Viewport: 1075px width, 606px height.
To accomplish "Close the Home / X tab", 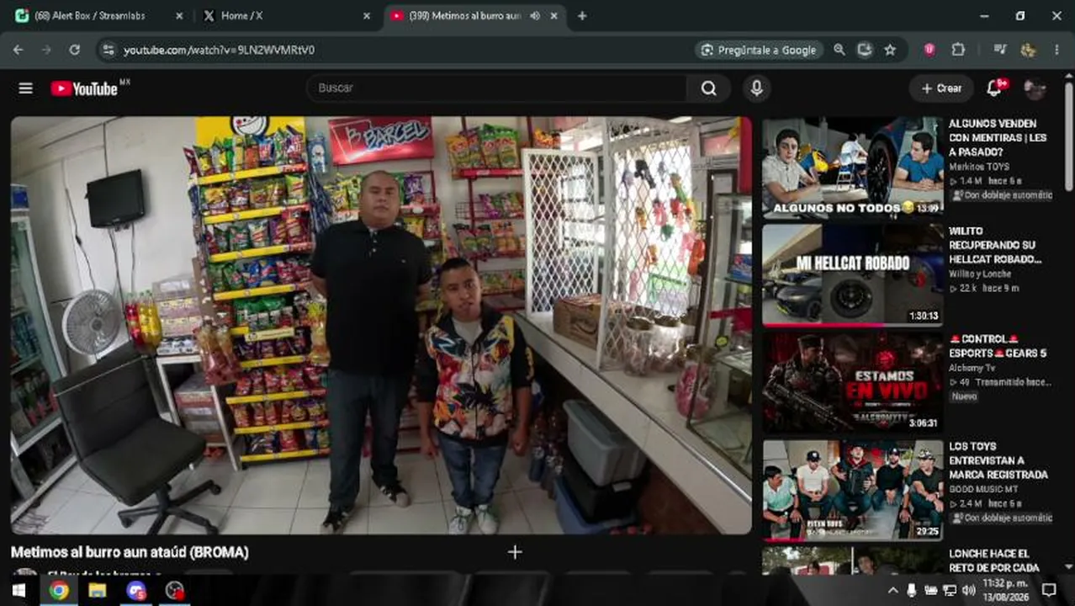I will point(366,16).
